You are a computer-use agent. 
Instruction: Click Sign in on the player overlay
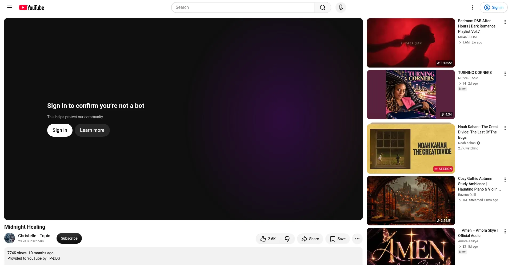60,130
